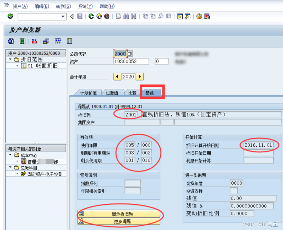Click the 显示折旧码 button
The height and width of the screenshot is (230, 283).
[119, 214]
